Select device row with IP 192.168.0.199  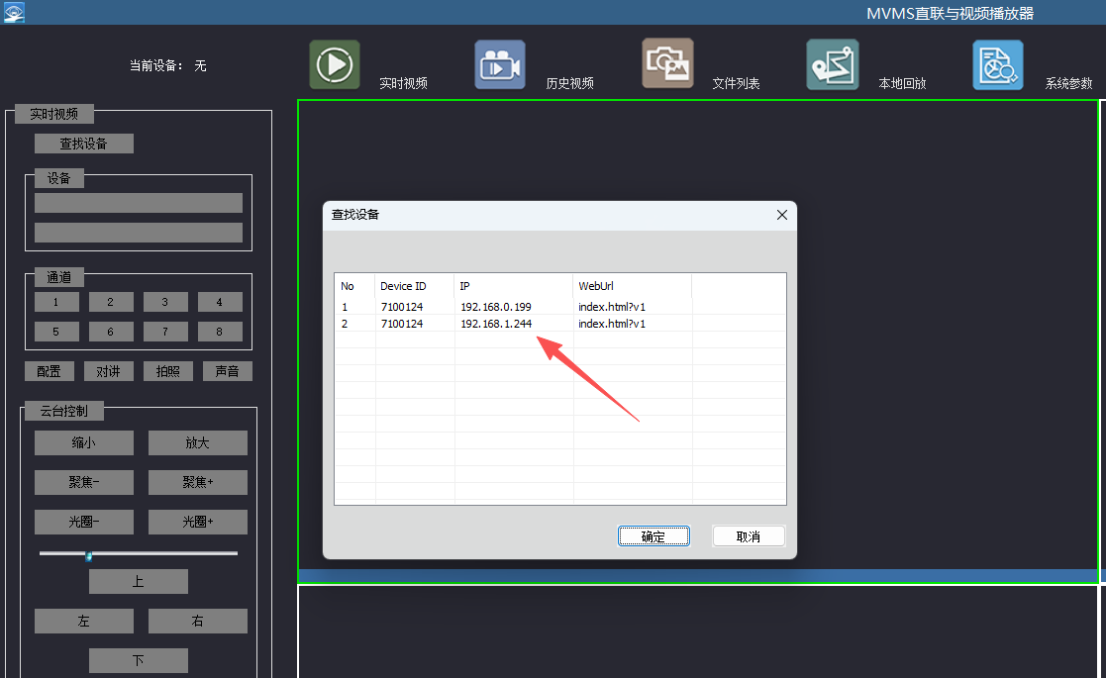pyautogui.click(x=495, y=307)
